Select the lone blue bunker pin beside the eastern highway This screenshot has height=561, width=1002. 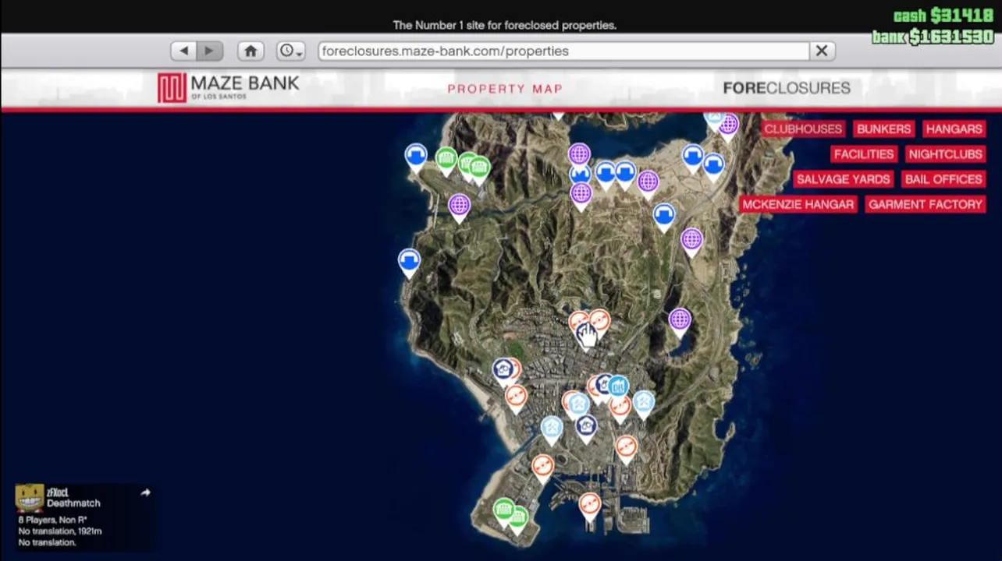tap(664, 215)
